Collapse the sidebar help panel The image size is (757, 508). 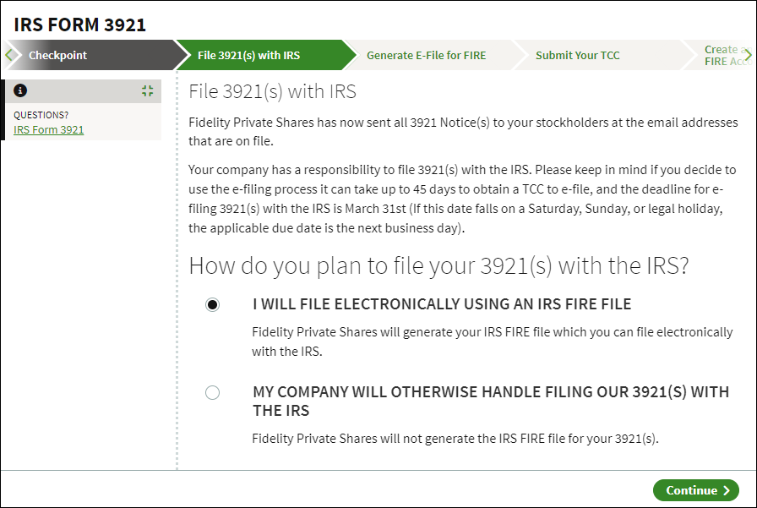tap(148, 90)
